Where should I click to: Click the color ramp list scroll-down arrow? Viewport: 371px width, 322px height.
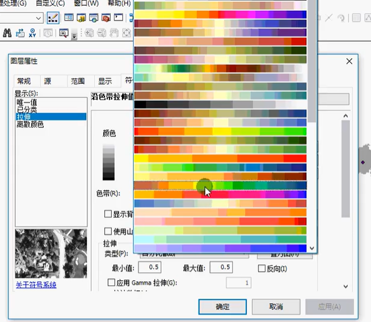coord(312,248)
